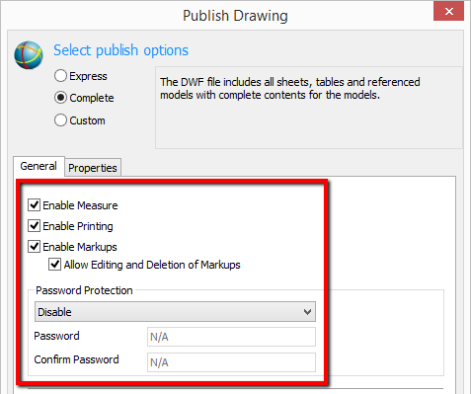Toggle Allow Editing and Deletion of Markups
This screenshot has width=471, height=394.
(54, 265)
